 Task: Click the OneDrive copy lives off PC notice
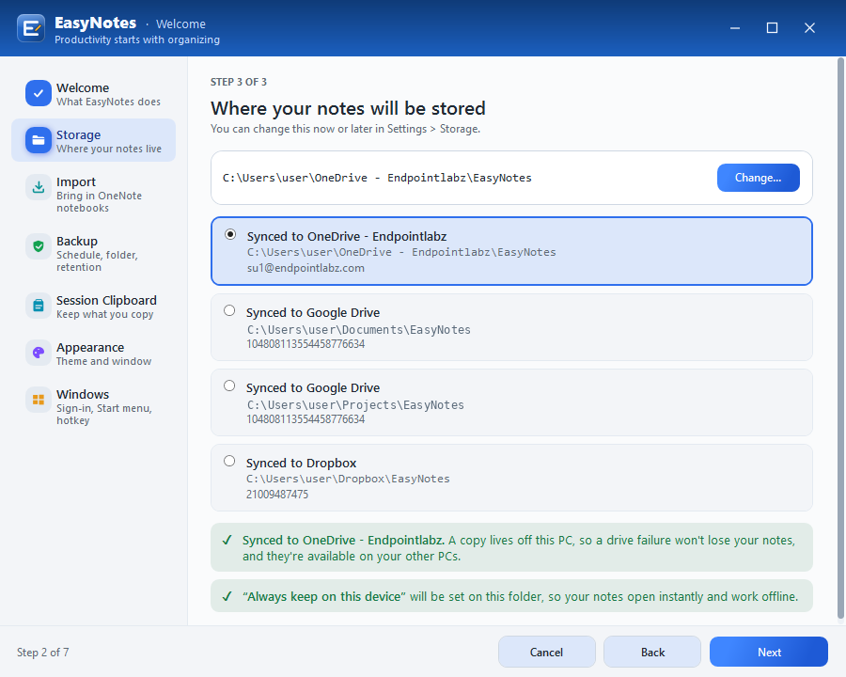(511, 547)
